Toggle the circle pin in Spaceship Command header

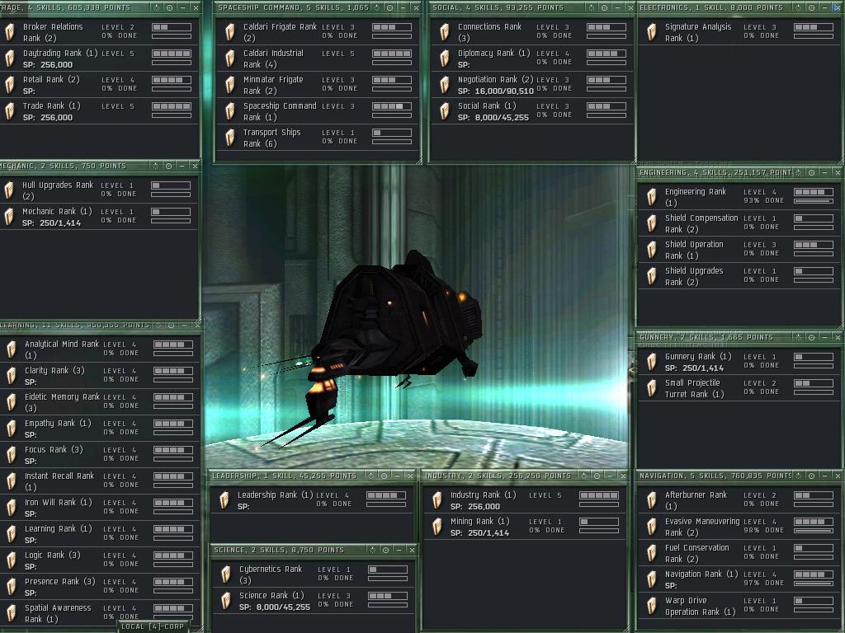(389, 7)
